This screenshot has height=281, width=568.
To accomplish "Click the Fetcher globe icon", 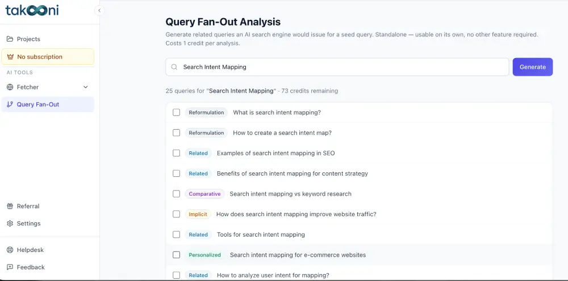I will 10,87.
